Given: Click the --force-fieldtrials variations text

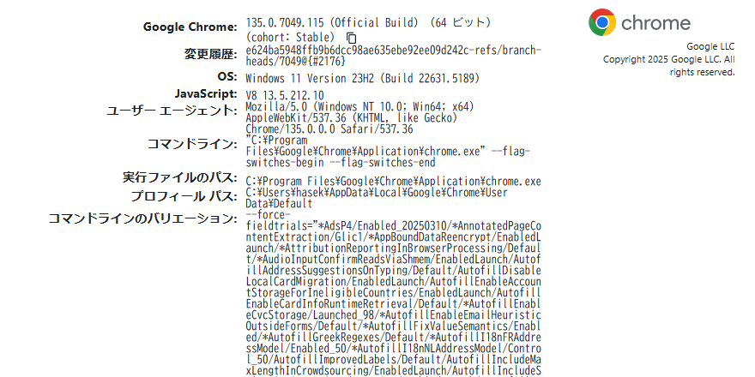Looking at the screenshot, I should click(x=394, y=293).
